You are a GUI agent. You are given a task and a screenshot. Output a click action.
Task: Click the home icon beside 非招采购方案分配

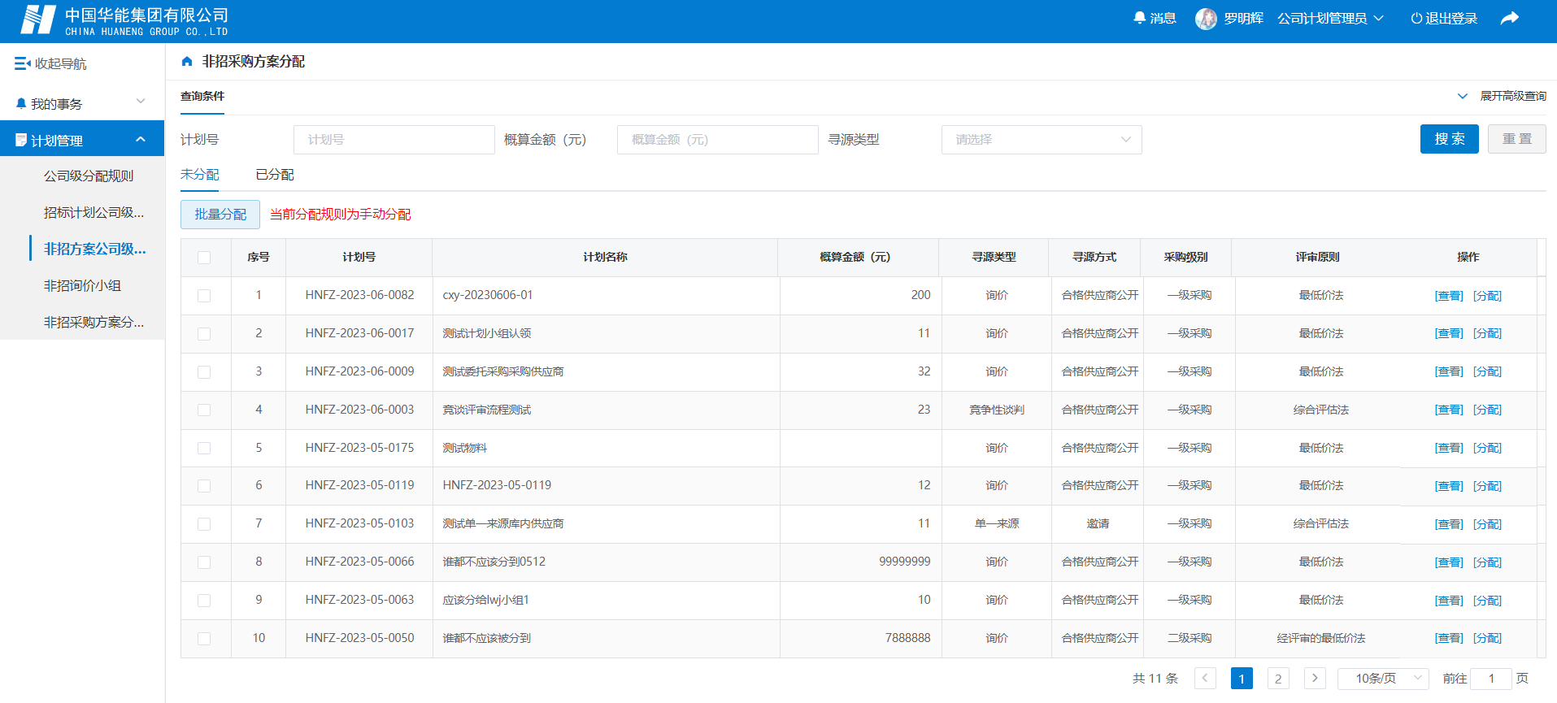(187, 62)
